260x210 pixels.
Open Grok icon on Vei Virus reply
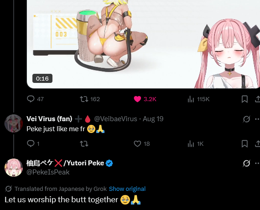coord(246,119)
